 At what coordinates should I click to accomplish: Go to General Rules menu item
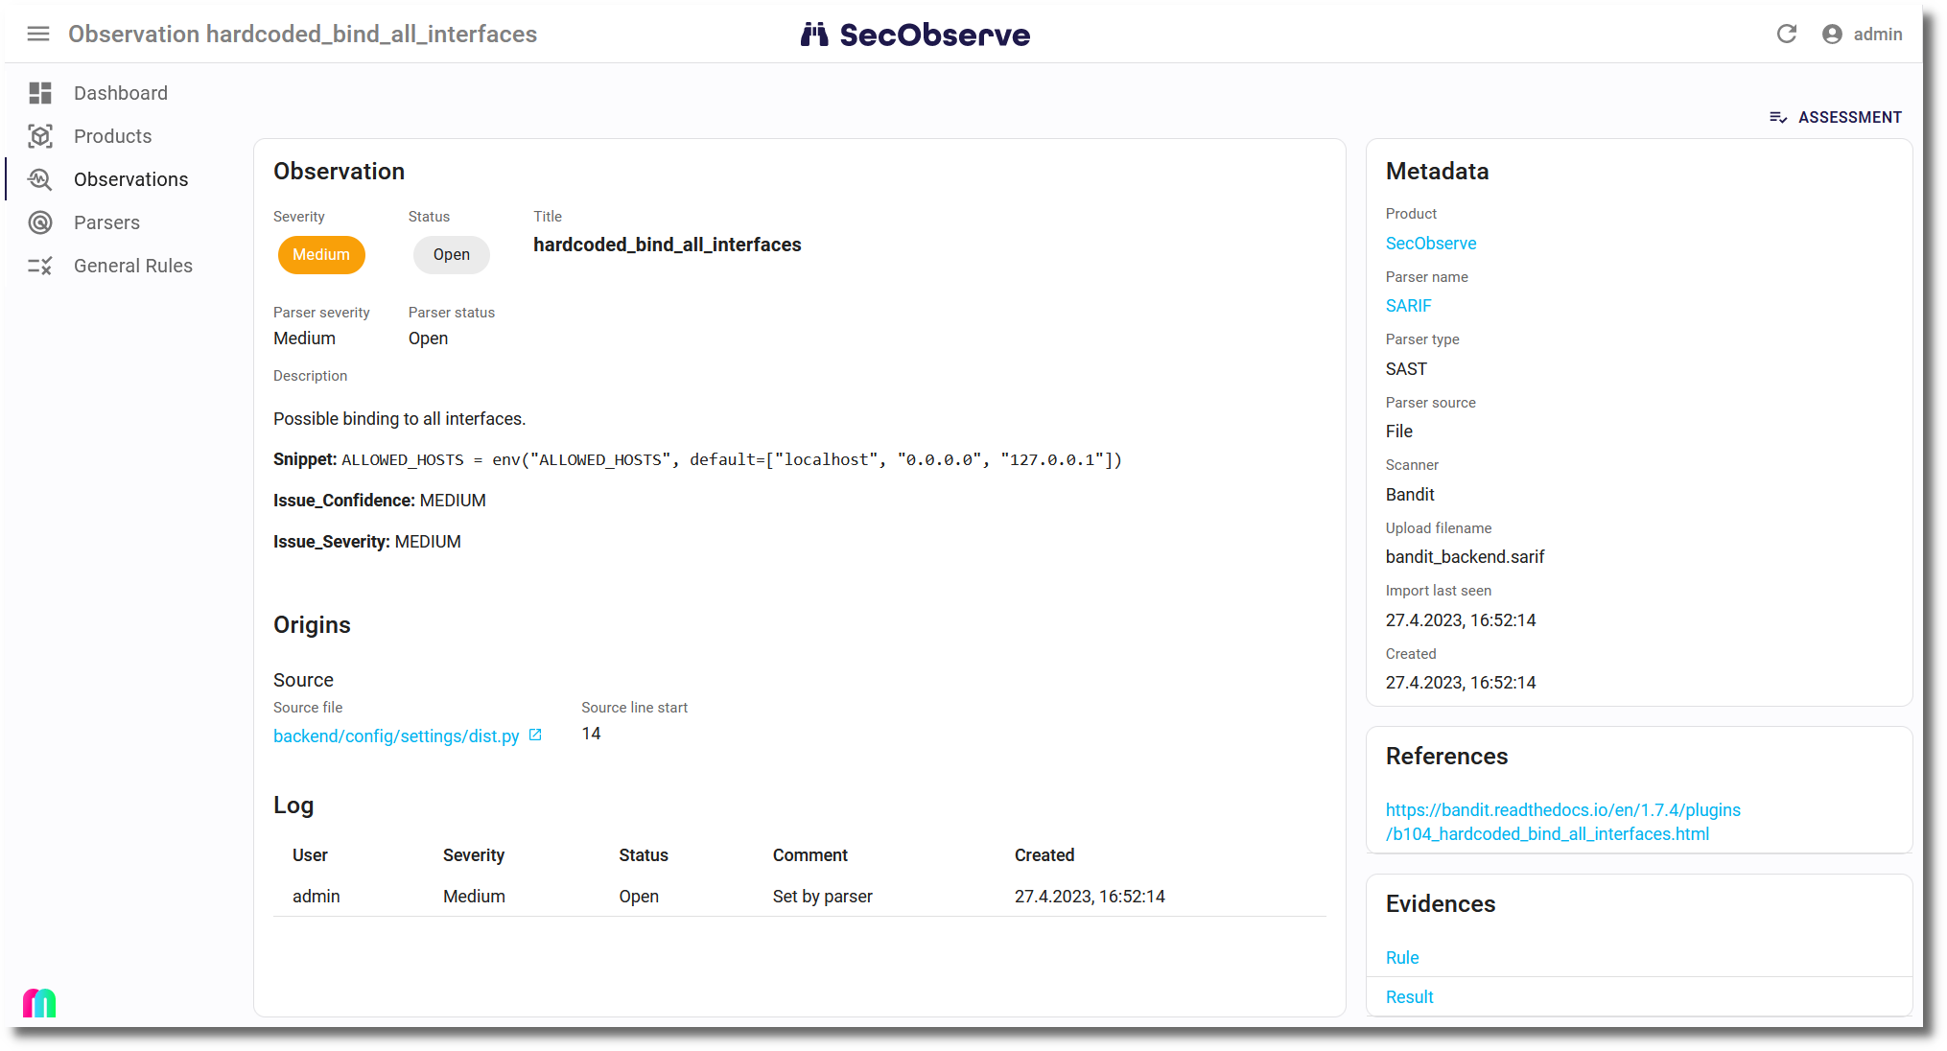(x=133, y=266)
